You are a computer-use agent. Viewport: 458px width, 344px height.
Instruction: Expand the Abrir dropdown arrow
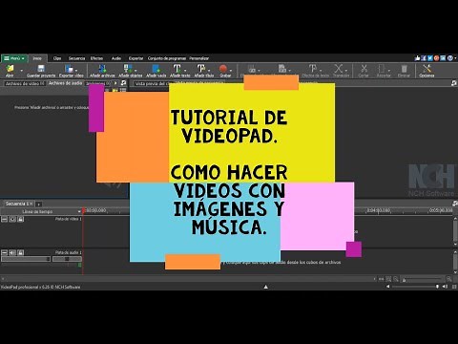(22, 71)
